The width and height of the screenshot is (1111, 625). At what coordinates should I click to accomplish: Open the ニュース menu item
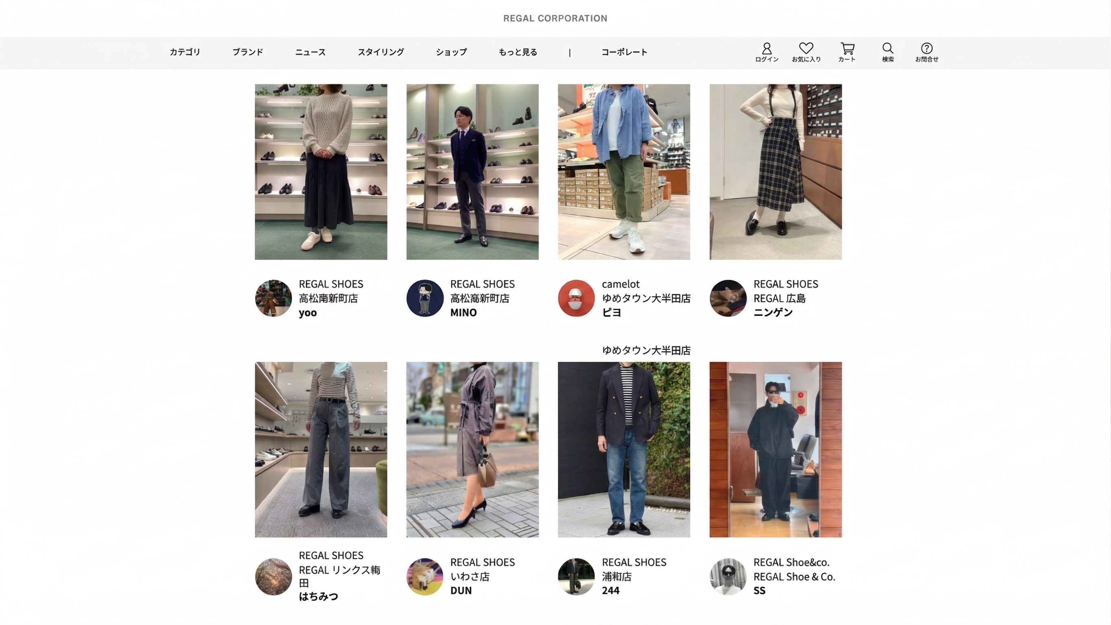(310, 52)
